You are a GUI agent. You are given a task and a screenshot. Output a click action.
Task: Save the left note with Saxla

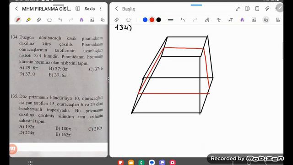(90, 9)
